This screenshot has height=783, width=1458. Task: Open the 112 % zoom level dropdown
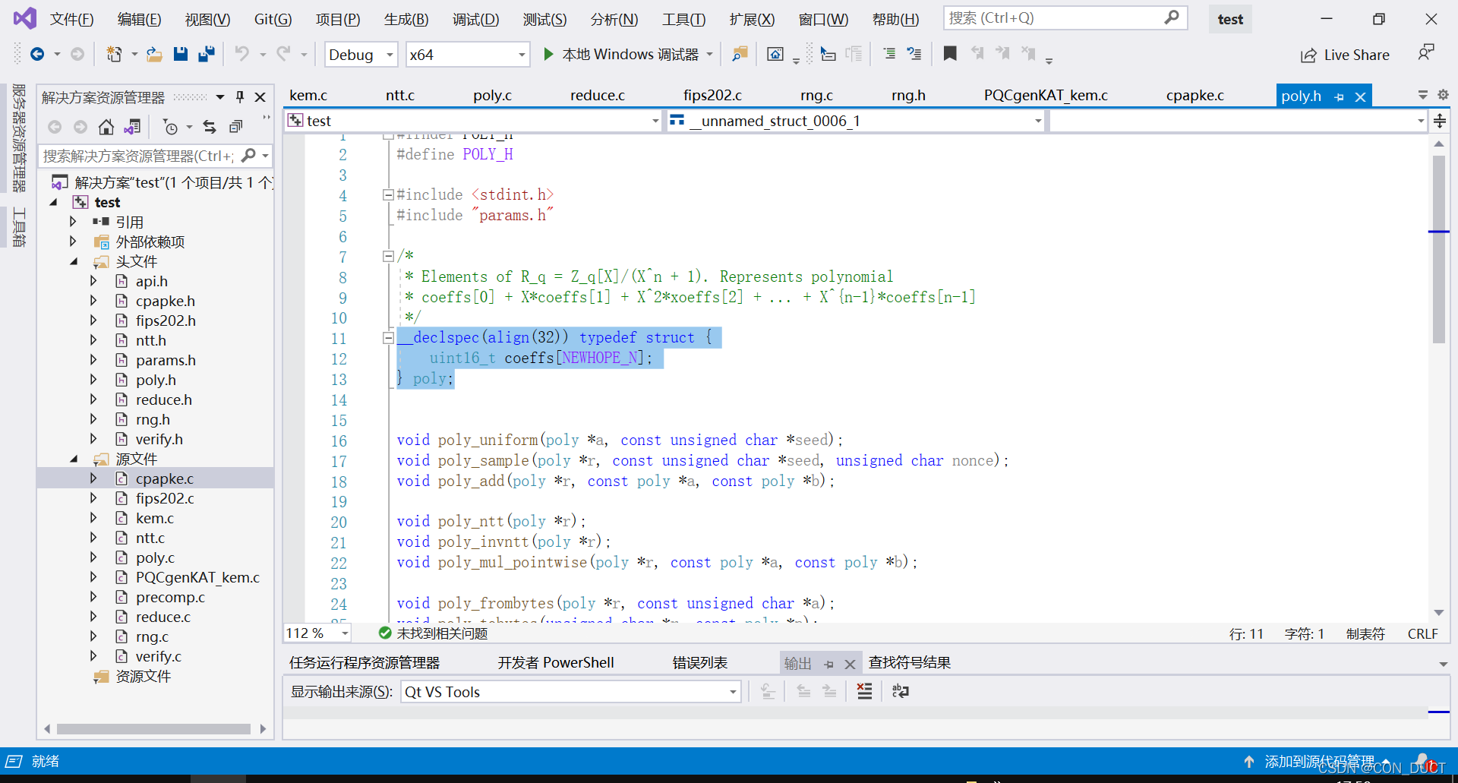tap(317, 633)
